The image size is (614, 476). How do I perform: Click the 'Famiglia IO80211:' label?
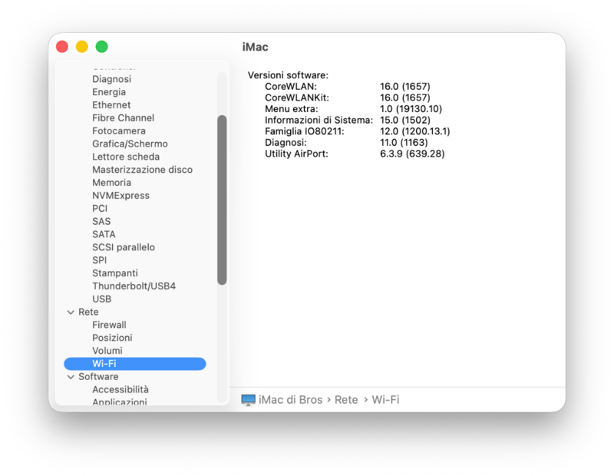304,131
